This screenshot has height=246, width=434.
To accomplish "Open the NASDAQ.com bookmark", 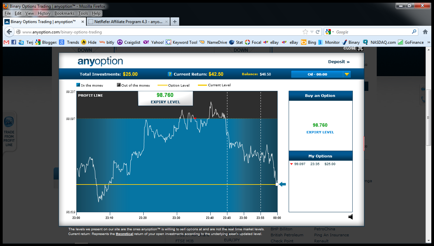I will 380,42.
